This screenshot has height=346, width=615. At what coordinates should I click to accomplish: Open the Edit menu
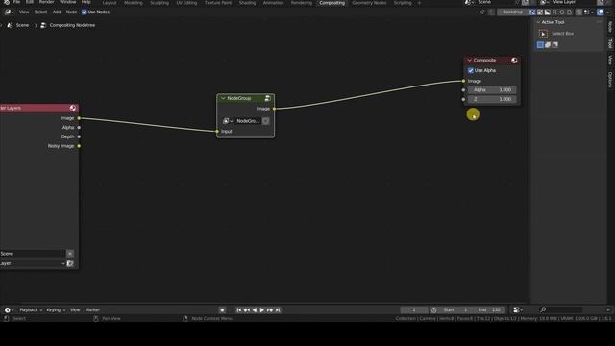click(30, 2)
